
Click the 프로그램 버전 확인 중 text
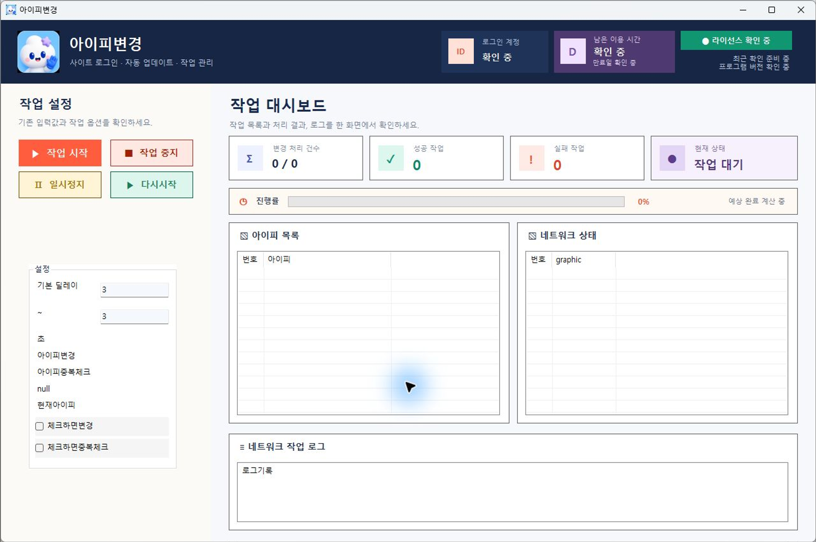coord(754,67)
